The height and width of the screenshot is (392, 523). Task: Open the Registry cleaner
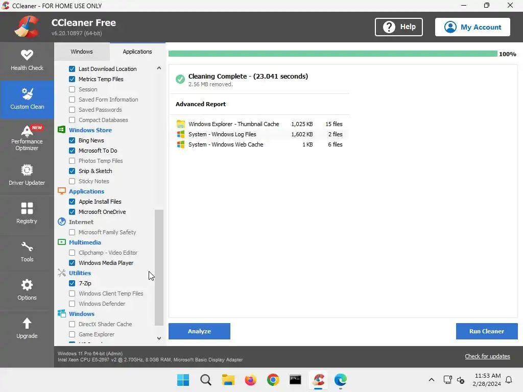tap(27, 214)
